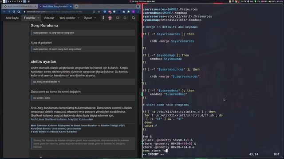Close the Arch Linux Xorg Kurulumu tab
The width and height of the screenshot is (284, 159).
[x=71, y=7]
